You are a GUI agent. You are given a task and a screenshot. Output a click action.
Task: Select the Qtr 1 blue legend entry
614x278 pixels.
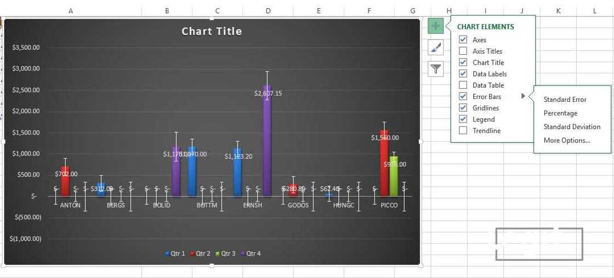click(x=175, y=253)
